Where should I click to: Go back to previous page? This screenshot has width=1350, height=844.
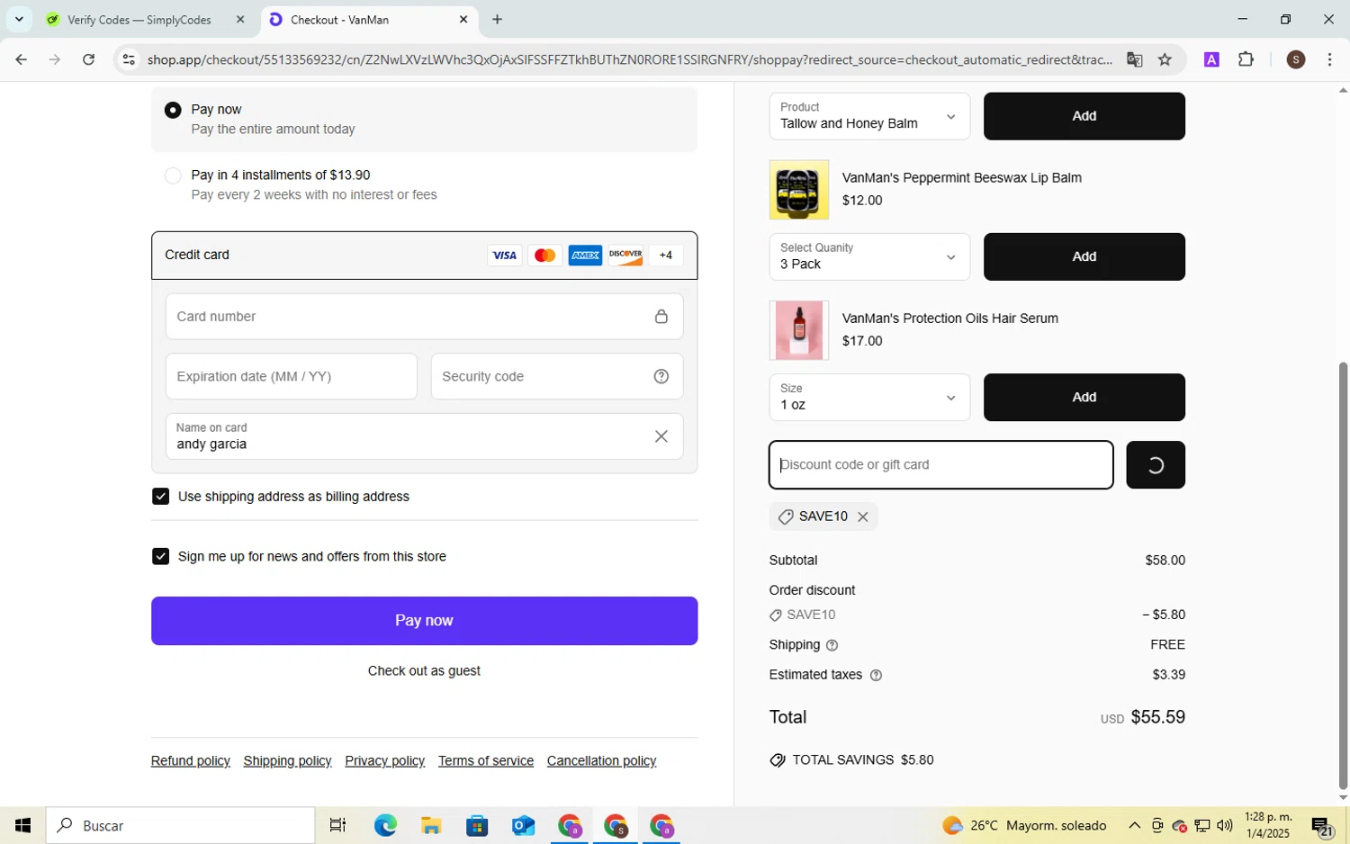click(x=22, y=60)
